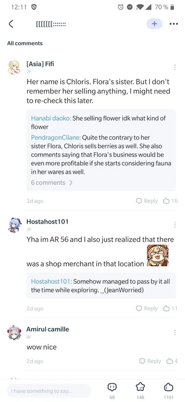Viewport: 185px width, 402px height.
Task: Open options menu for Hostahost101's comment
Action: point(175,225)
